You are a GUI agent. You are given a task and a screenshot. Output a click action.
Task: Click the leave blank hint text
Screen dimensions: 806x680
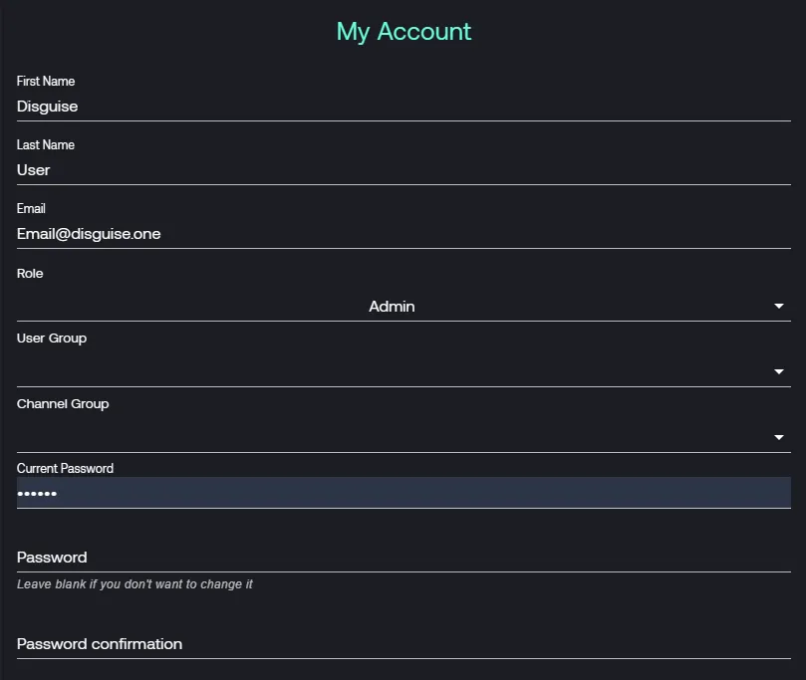point(134,583)
